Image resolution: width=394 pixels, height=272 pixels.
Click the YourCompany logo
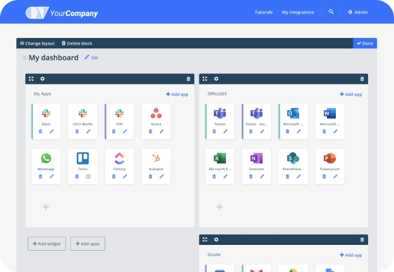click(x=62, y=12)
